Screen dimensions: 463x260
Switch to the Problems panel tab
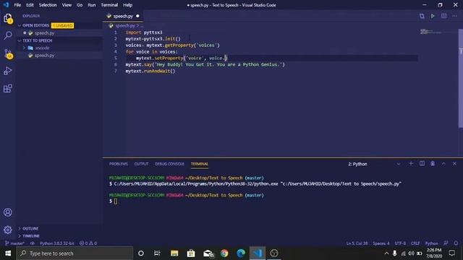[x=119, y=164]
